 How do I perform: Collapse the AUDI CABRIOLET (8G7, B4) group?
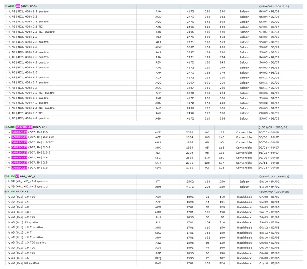tap(6, 127)
